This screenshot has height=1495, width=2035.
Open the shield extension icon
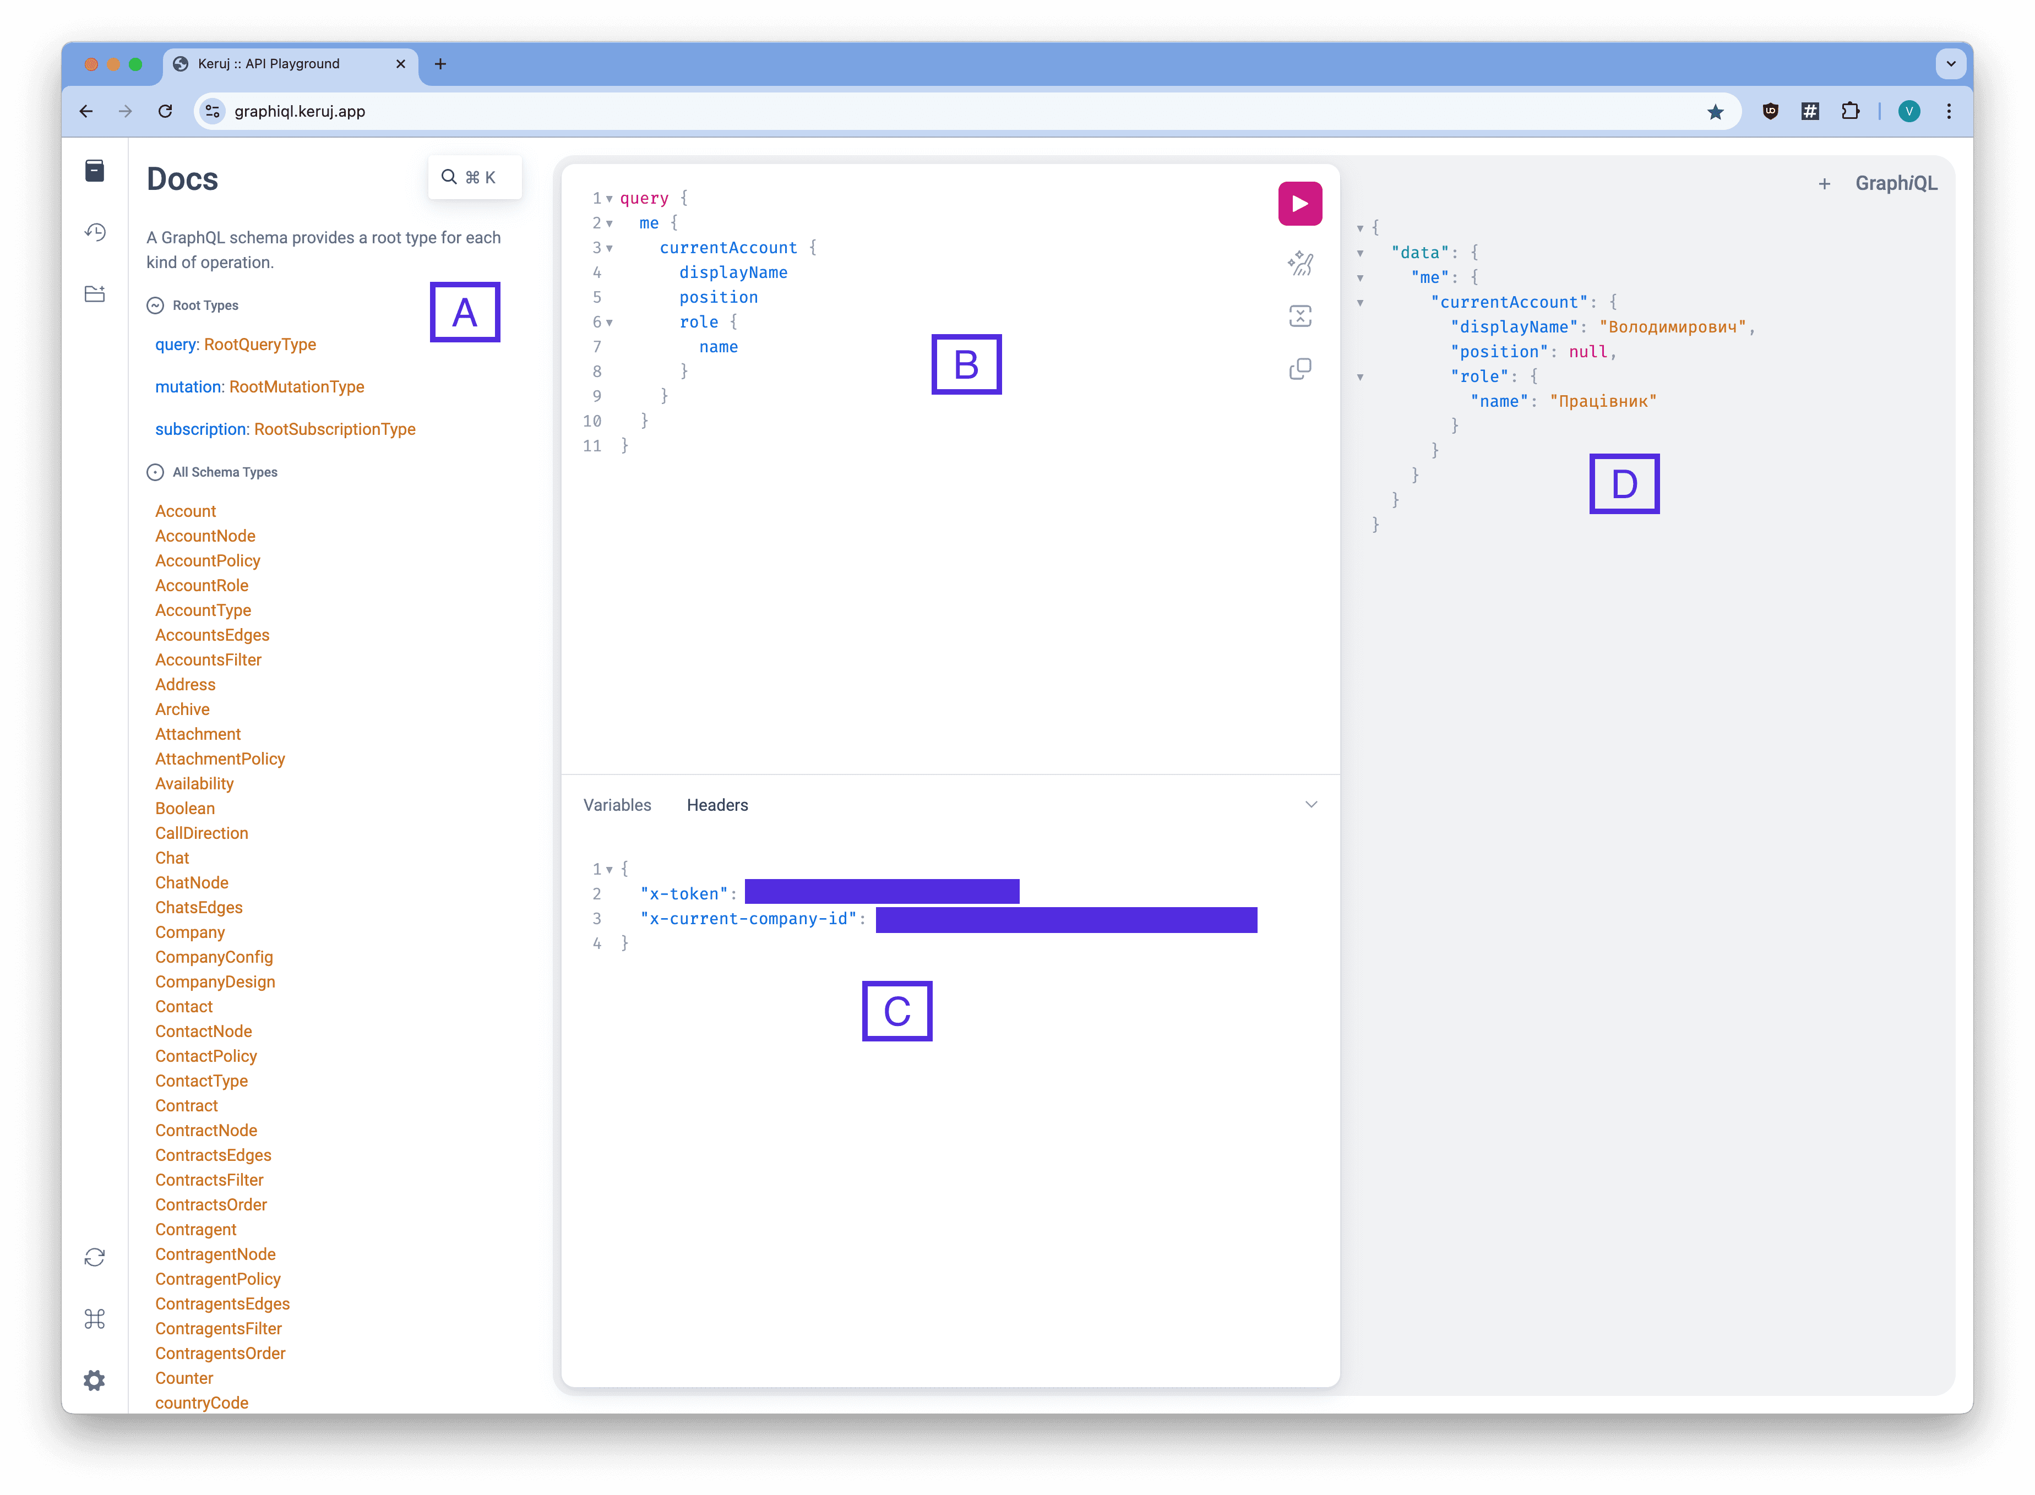point(1770,111)
